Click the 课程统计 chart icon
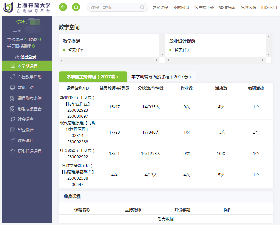Screen dimensions: 280x225 tap(12, 140)
